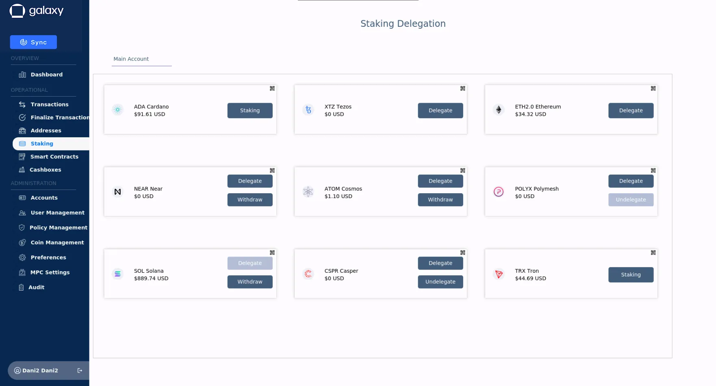
Task: Open QR code icon on CSPR Casper card
Action: (x=462, y=252)
